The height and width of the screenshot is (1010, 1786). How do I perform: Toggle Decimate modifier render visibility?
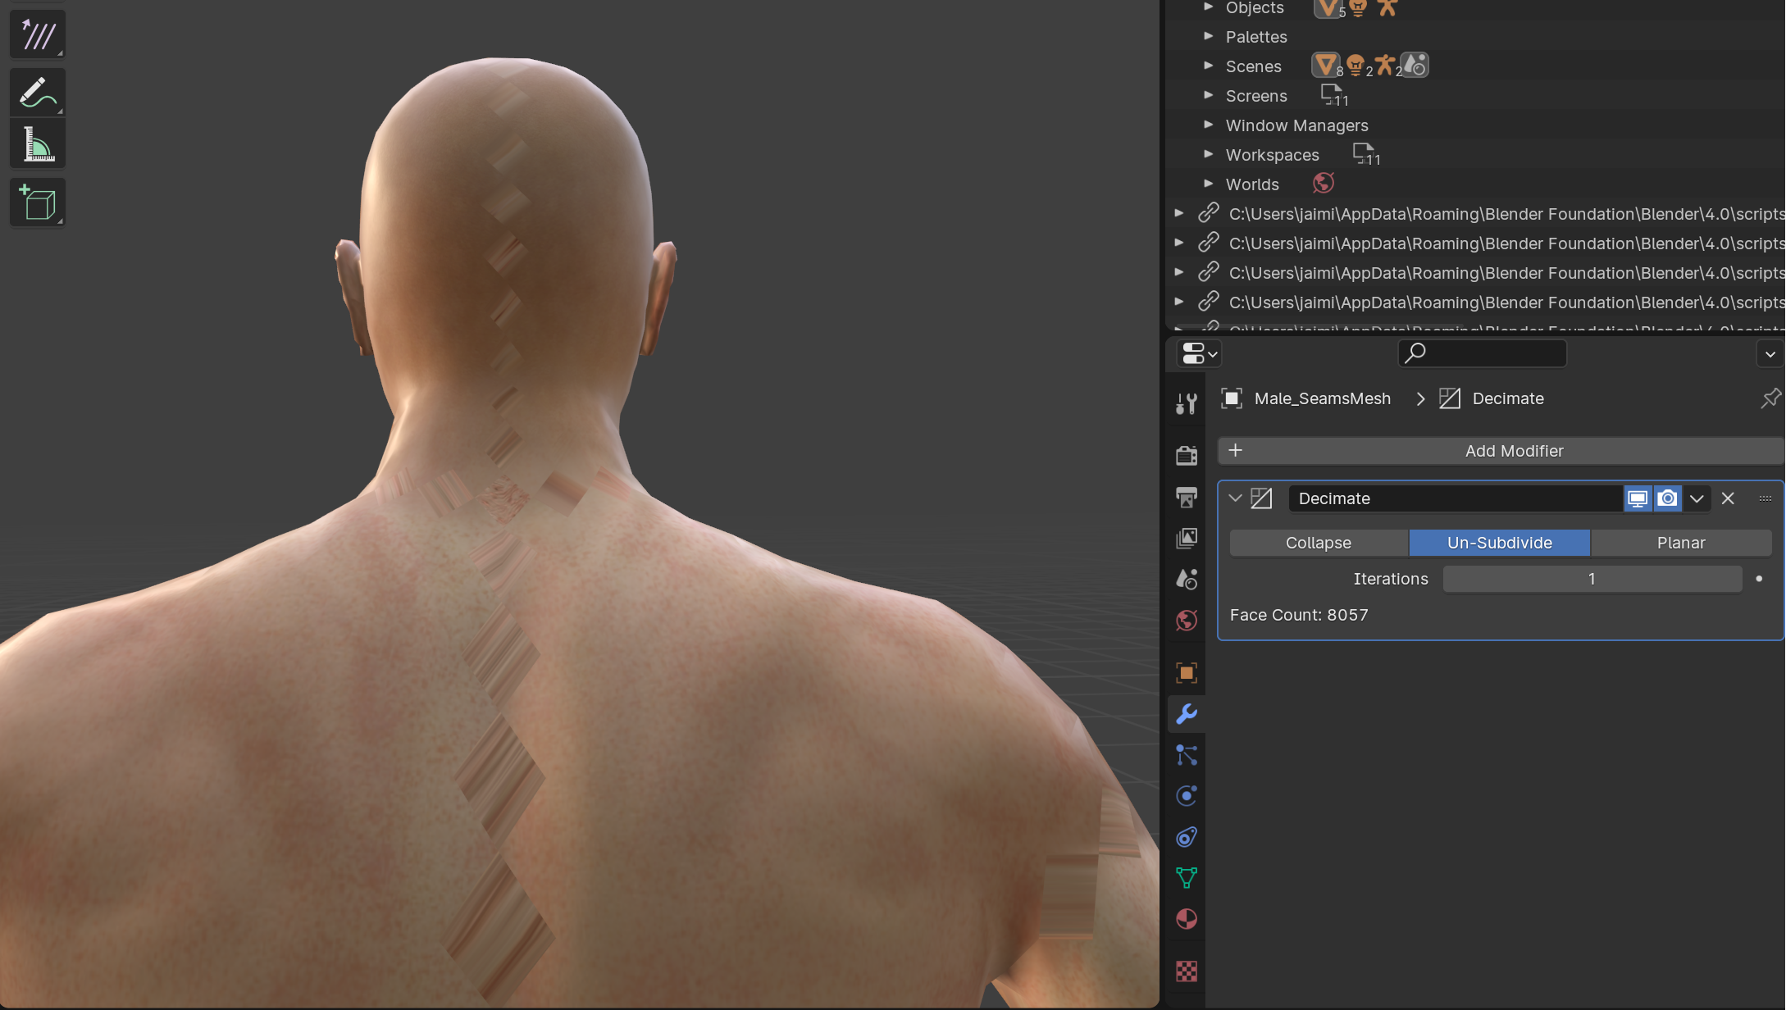click(1667, 498)
